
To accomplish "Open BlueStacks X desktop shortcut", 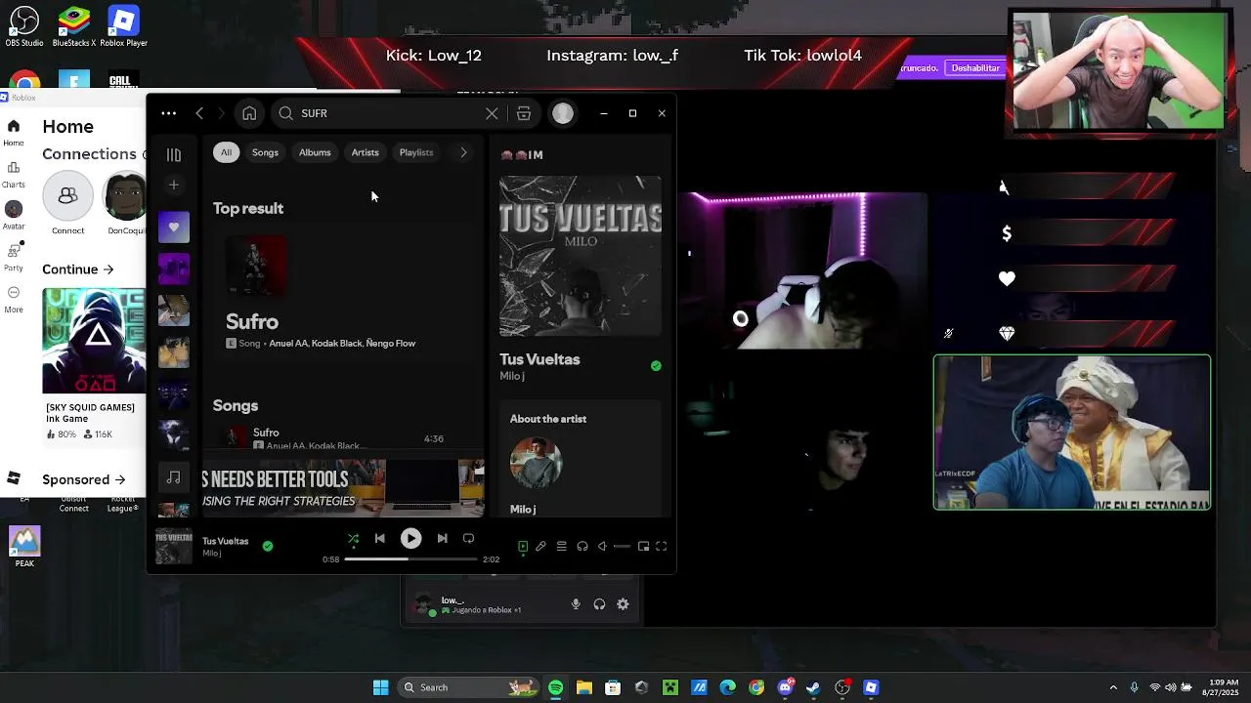I will [73, 26].
